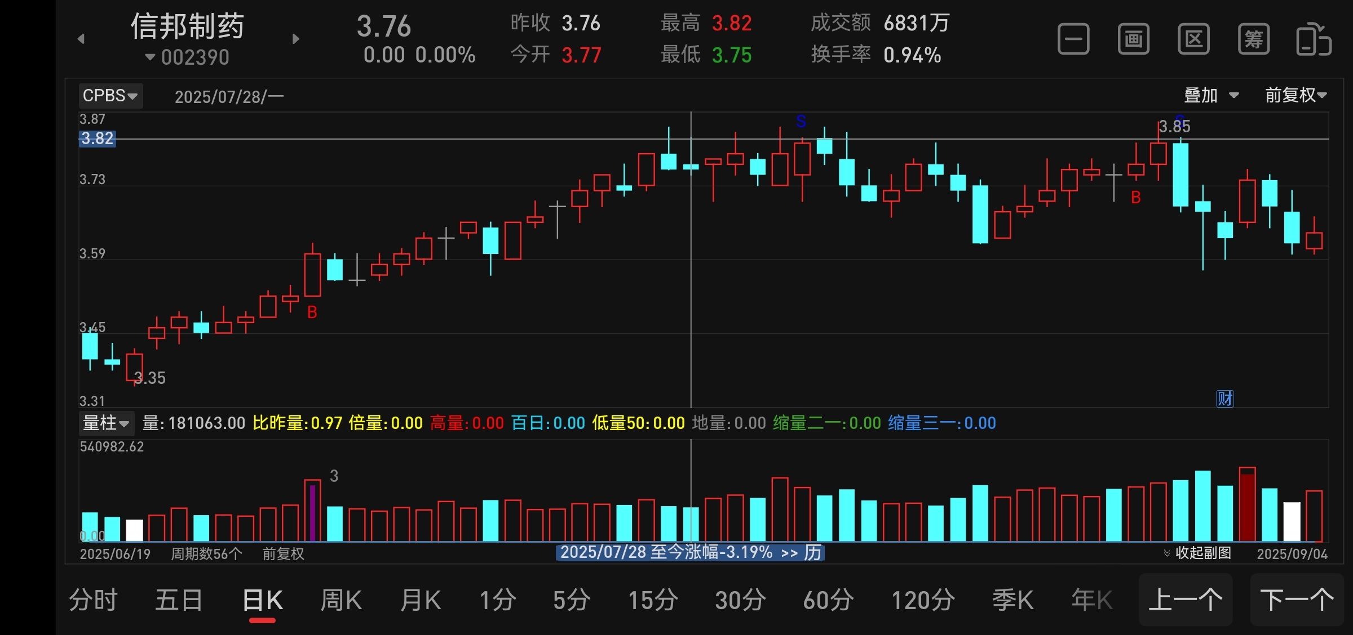Switch to the 月K tab
This screenshot has height=635, width=1353.
click(421, 600)
